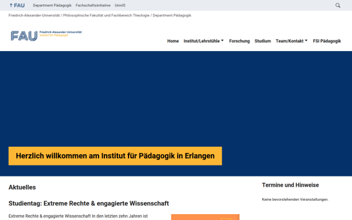Click Philosophische Fakultät und Fachbereich Theologie breadcrumb
Image resolution: width=352 pixels, height=220 pixels.
106,15
